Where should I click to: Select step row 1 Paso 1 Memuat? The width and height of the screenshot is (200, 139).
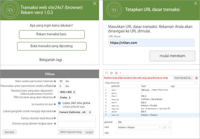click(151, 90)
